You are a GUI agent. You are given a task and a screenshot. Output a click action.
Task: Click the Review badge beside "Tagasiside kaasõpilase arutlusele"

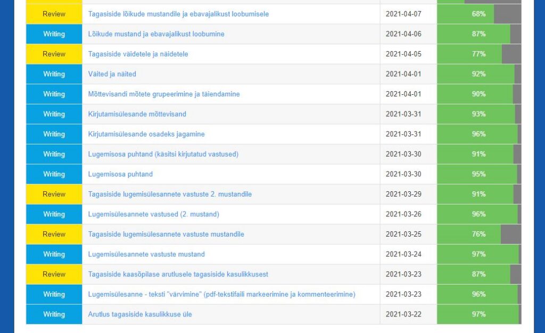53,274
